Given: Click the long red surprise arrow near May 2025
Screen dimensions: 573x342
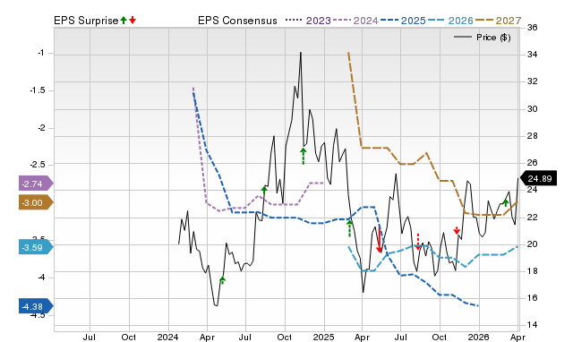Looking at the screenshot, I should [x=380, y=239].
